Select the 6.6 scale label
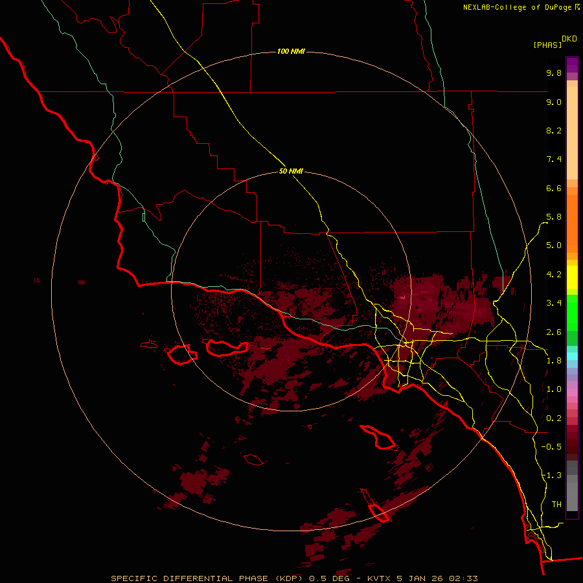583x583 pixels. [554, 188]
